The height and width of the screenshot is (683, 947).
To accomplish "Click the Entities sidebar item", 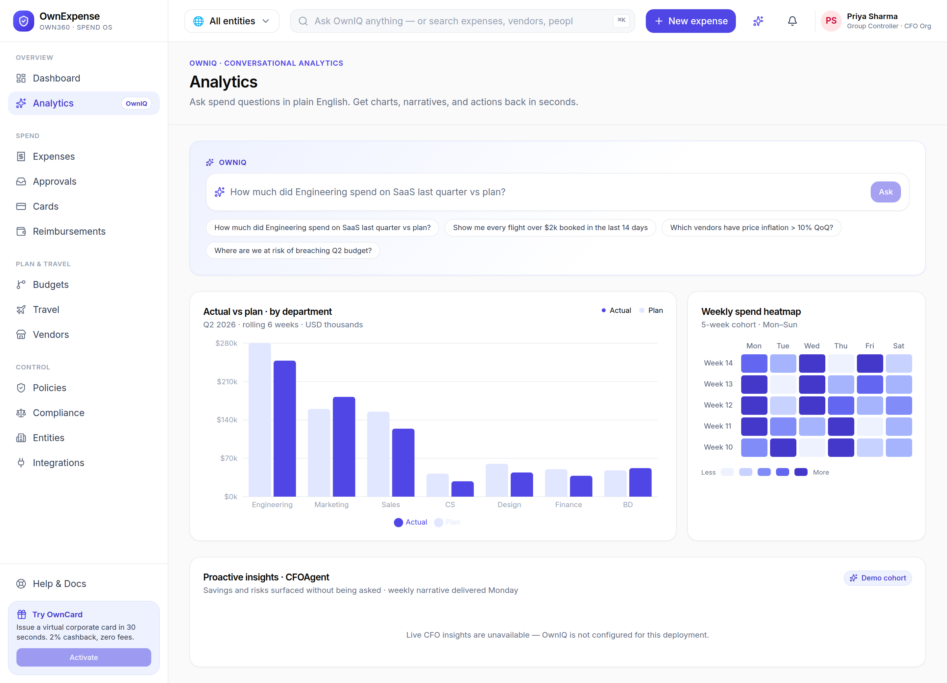I will [84, 438].
